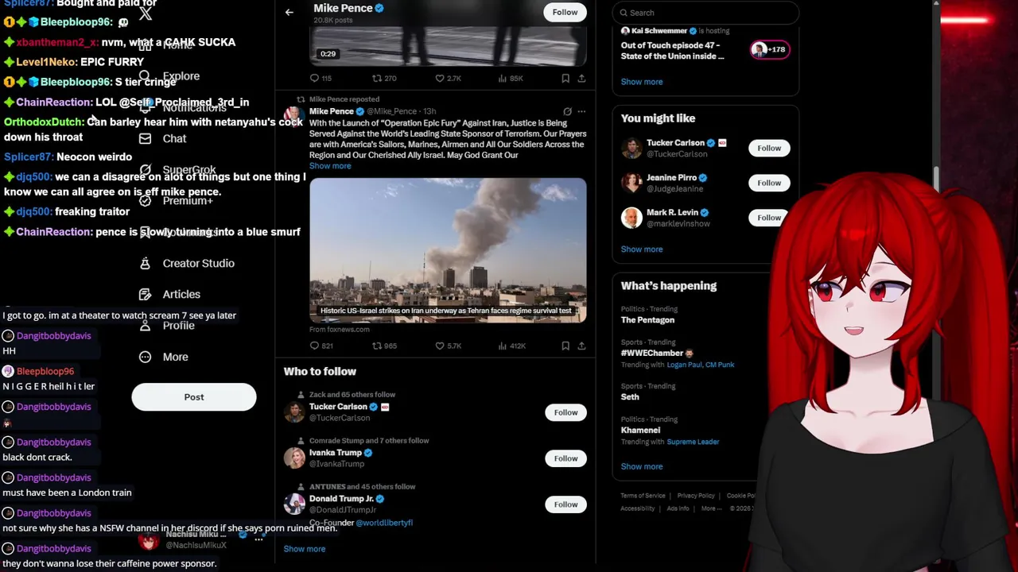Screen dimensions: 1018x572
Task: Click the white Post button
Action: (x=194, y=396)
